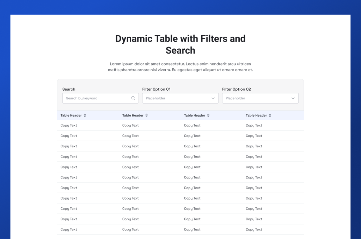Click the Search field label
This screenshot has width=361, height=239.
pos(69,90)
